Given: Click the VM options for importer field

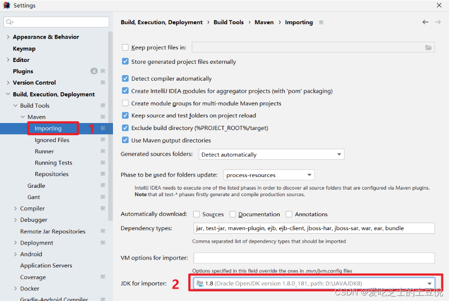Looking at the screenshot, I should [314, 258].
